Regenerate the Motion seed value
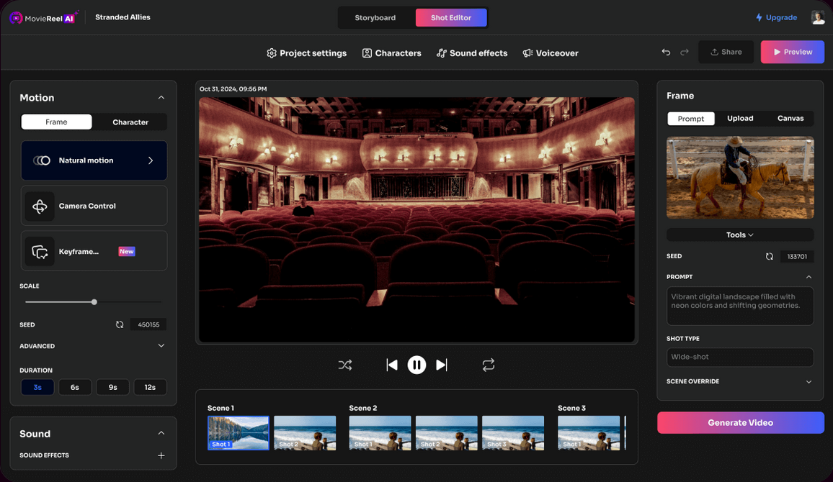The image size is (833, 482). (x=120, y=325)
